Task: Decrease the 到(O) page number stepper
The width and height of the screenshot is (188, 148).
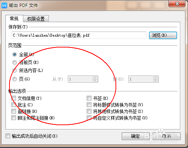Action: tap(155, 81)
